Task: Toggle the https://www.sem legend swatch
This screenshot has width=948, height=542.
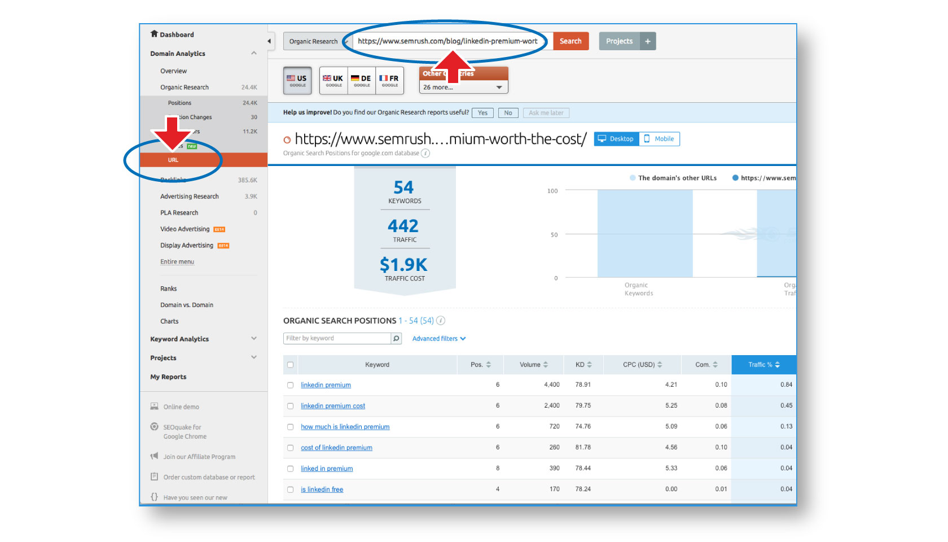Action: point(735,178)
